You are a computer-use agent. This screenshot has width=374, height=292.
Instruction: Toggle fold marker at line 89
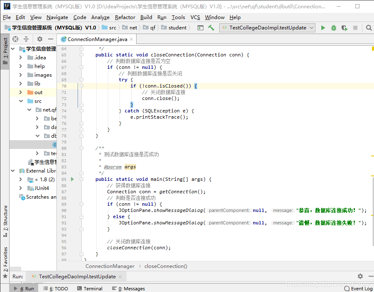point(82,204)
